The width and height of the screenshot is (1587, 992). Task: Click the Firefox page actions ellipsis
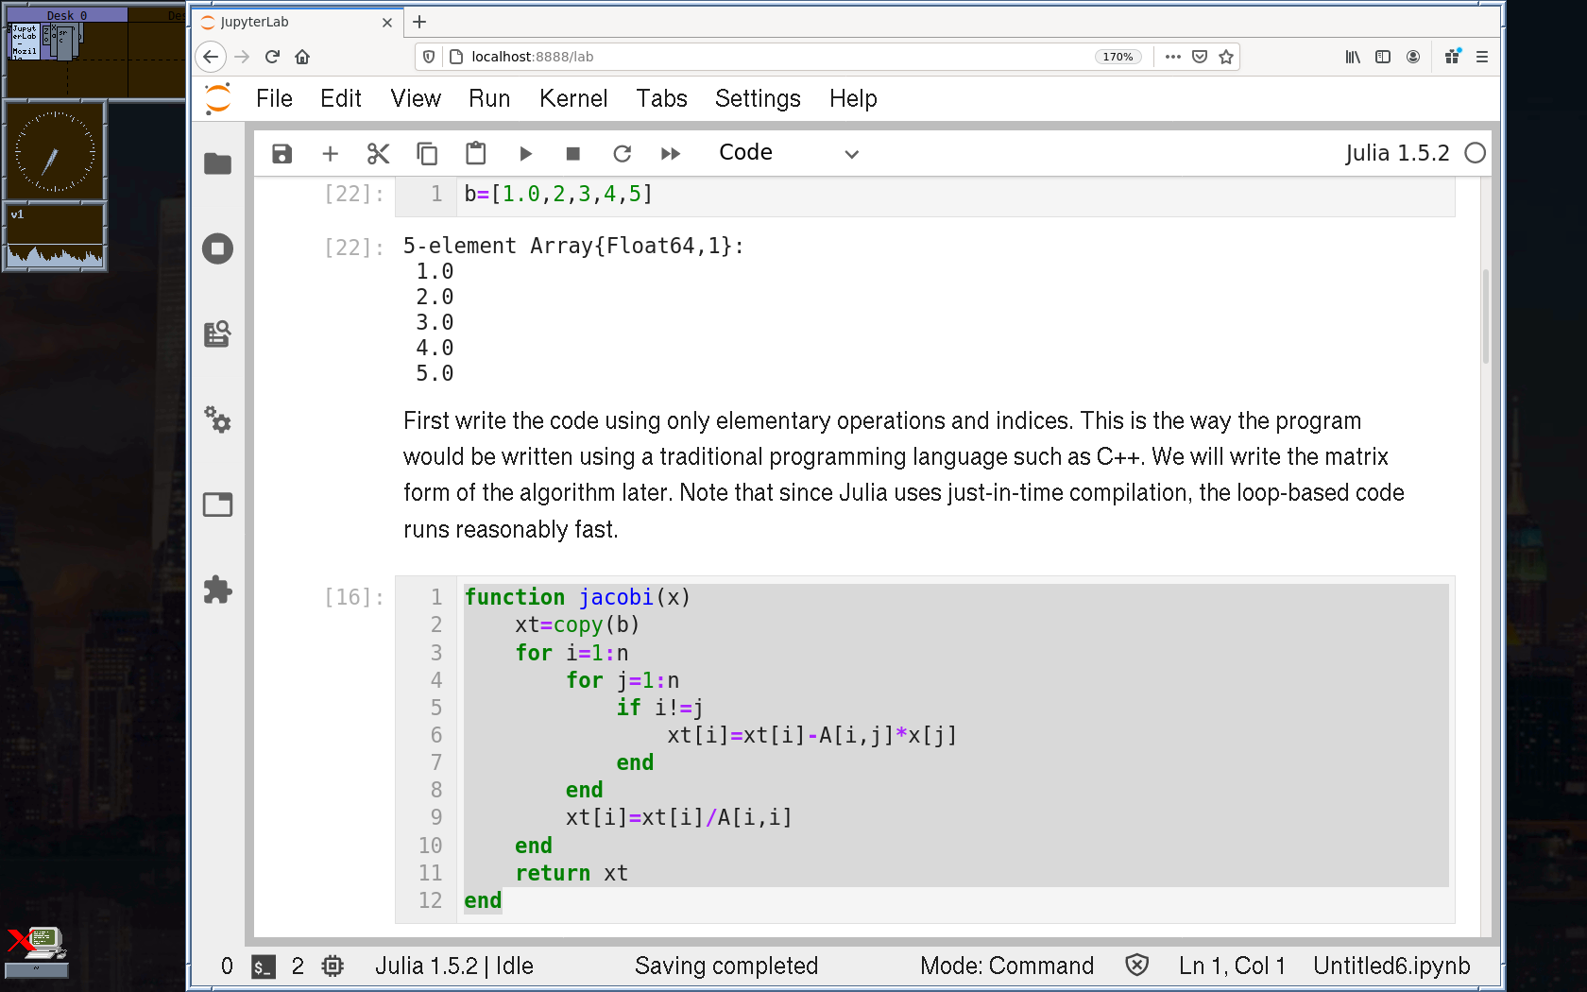(x=1172, y=57)
